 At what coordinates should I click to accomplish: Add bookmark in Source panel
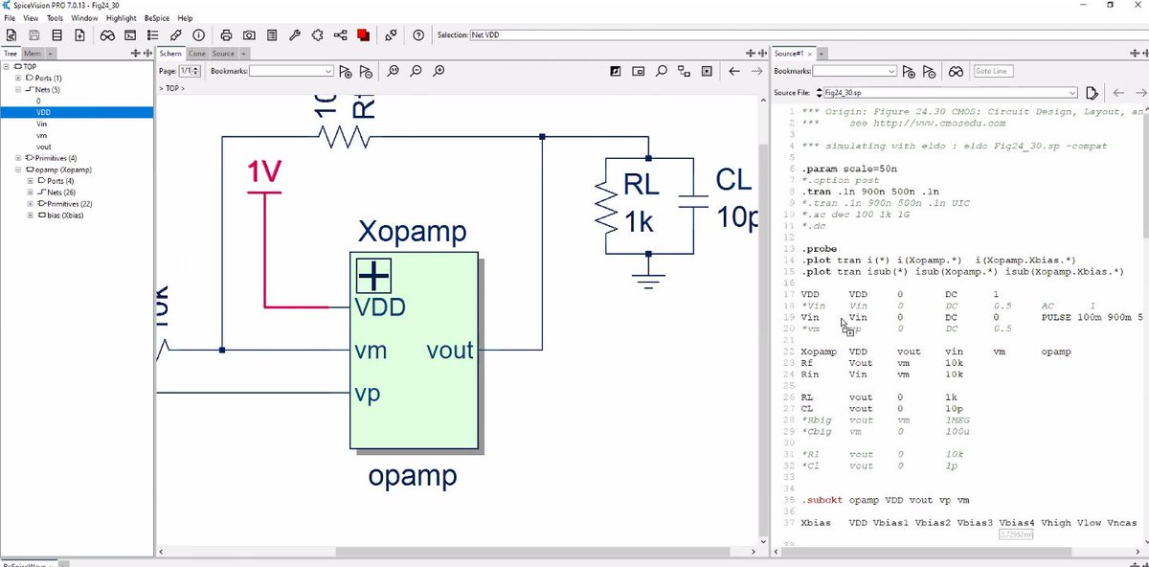909,71
